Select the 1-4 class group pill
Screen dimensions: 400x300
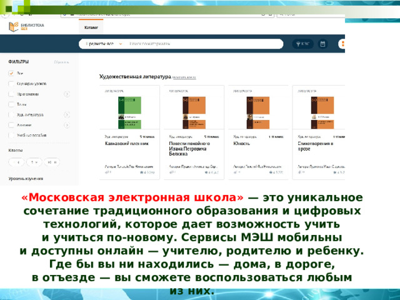coord(17,162)
